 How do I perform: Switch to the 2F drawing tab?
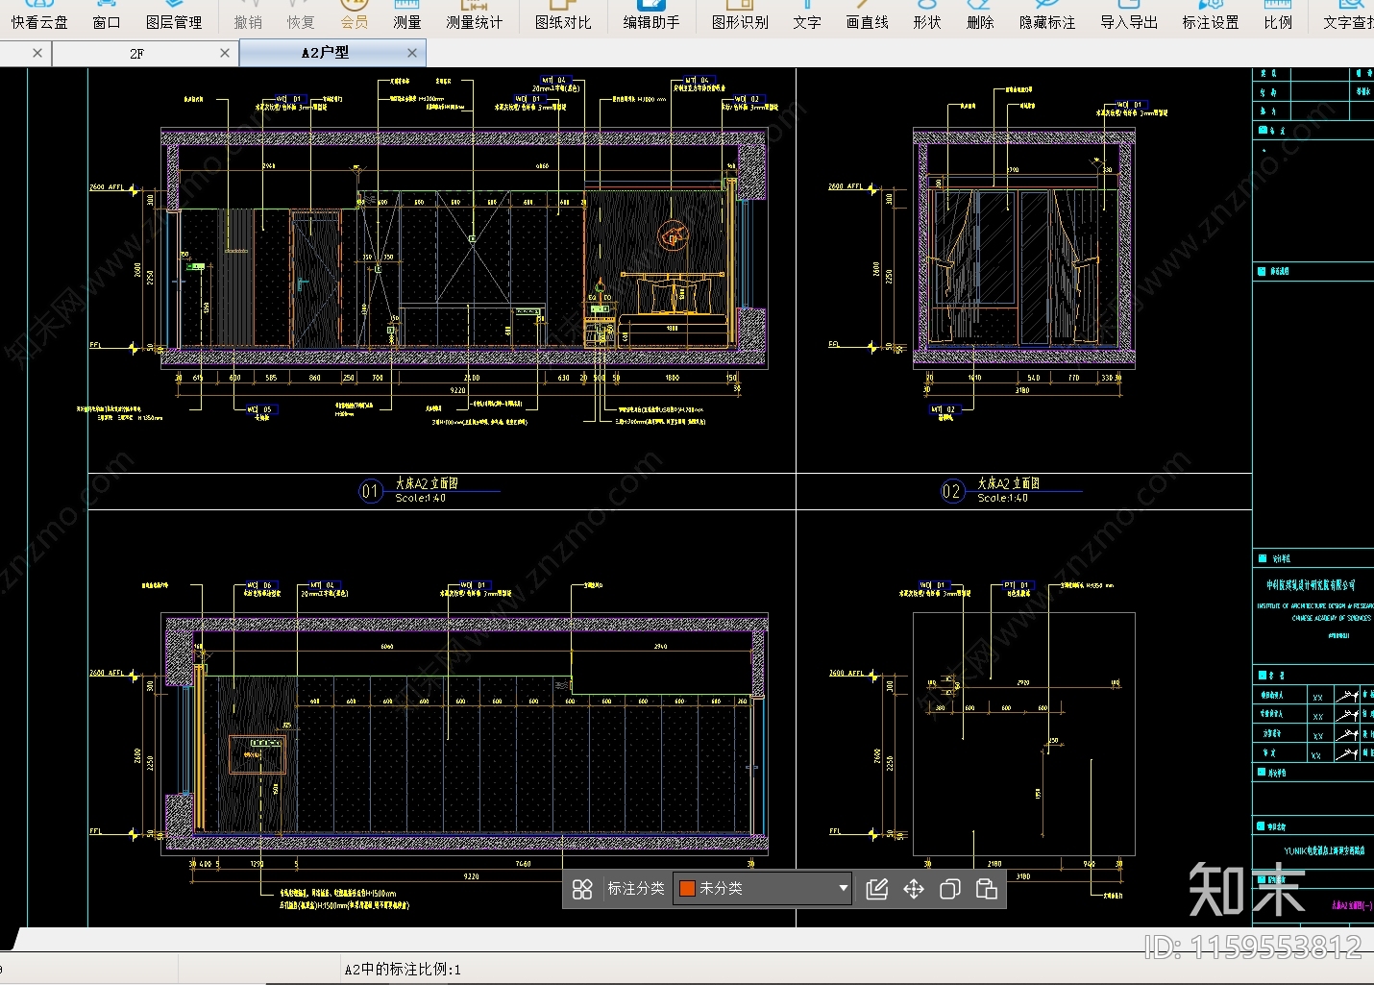(137, 54)
